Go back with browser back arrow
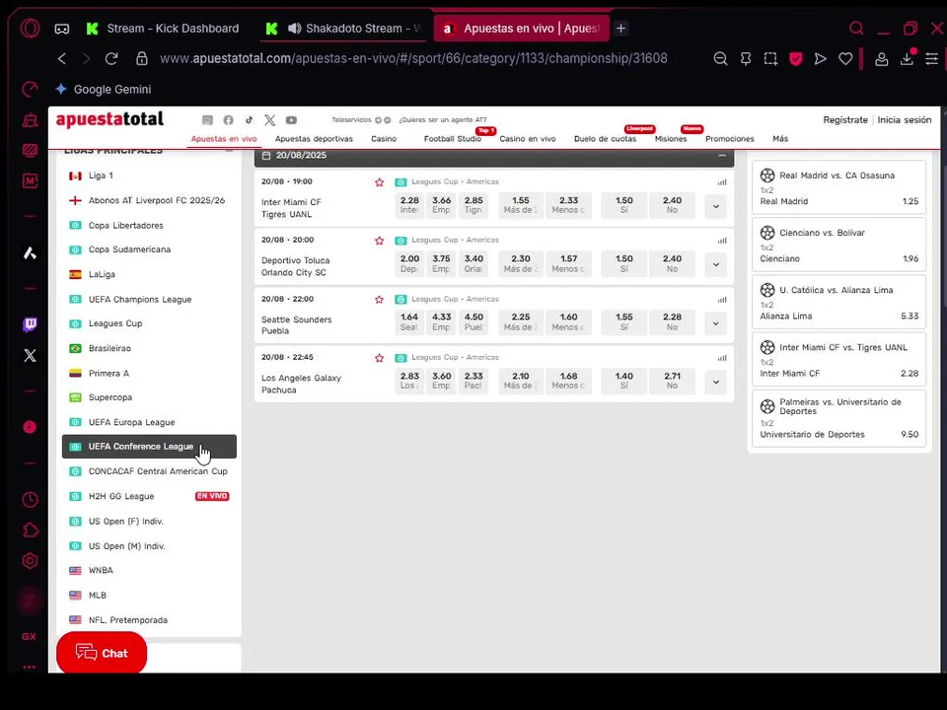This screenshot has width=947, height=710. pos(62,58)
